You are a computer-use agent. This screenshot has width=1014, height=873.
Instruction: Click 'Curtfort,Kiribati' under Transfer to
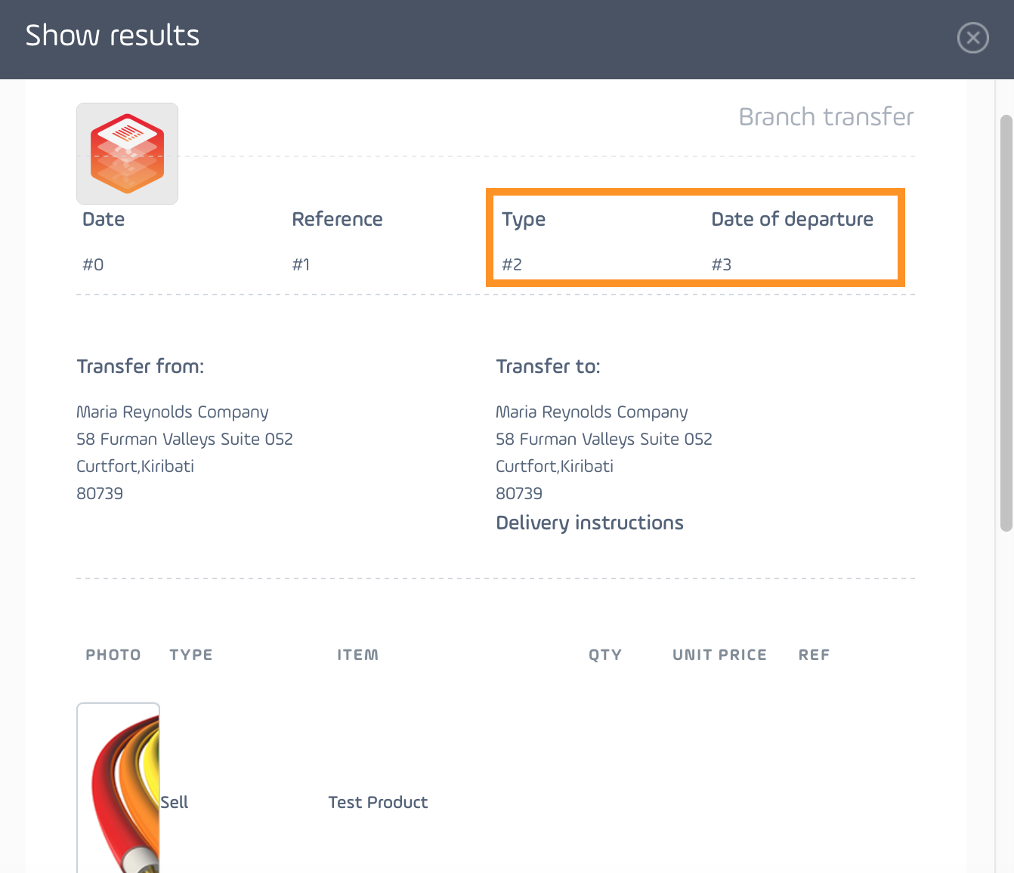click(555, 467)
